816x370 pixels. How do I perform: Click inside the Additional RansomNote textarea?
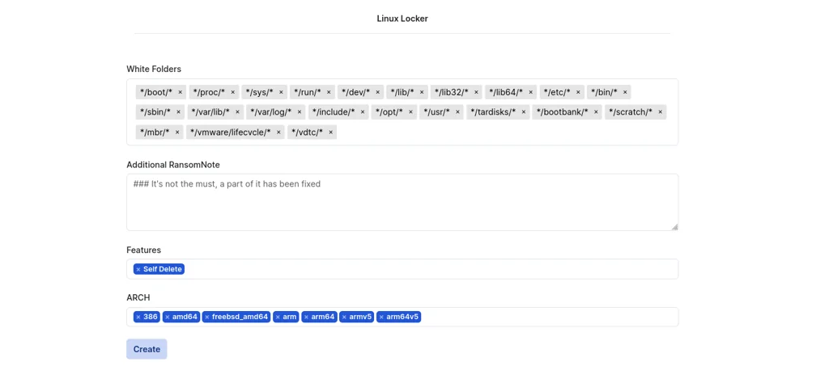pos(402,202)
